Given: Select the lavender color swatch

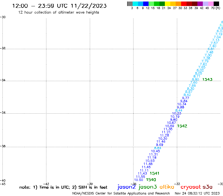Looking at the screenshot, I should tap(205, 4).
